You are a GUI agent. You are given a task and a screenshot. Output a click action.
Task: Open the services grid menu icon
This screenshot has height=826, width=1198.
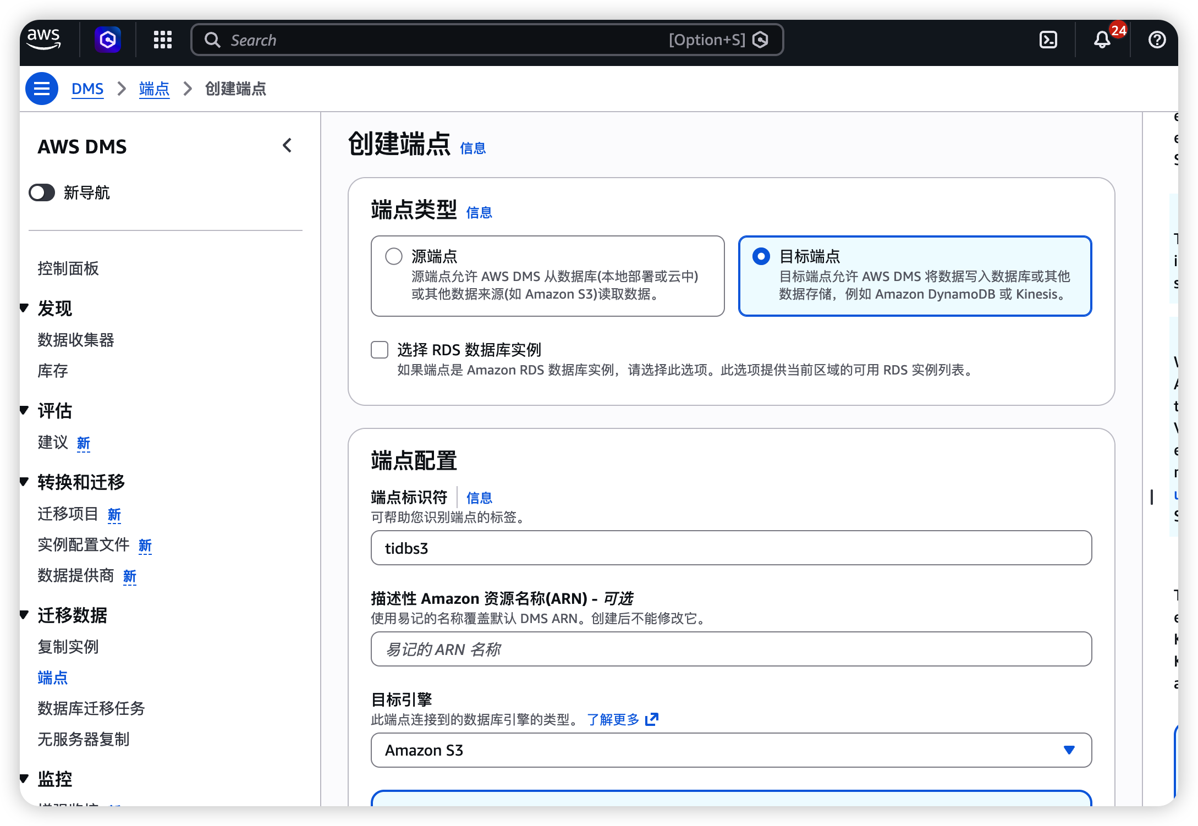162,40
